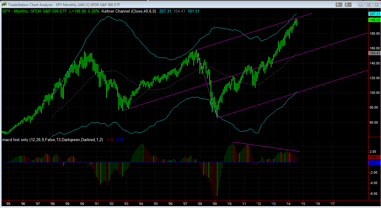This screenshot has width=381, height=208.
Task: Close the Chart Analysis window
Action: (x=376, y=5)
